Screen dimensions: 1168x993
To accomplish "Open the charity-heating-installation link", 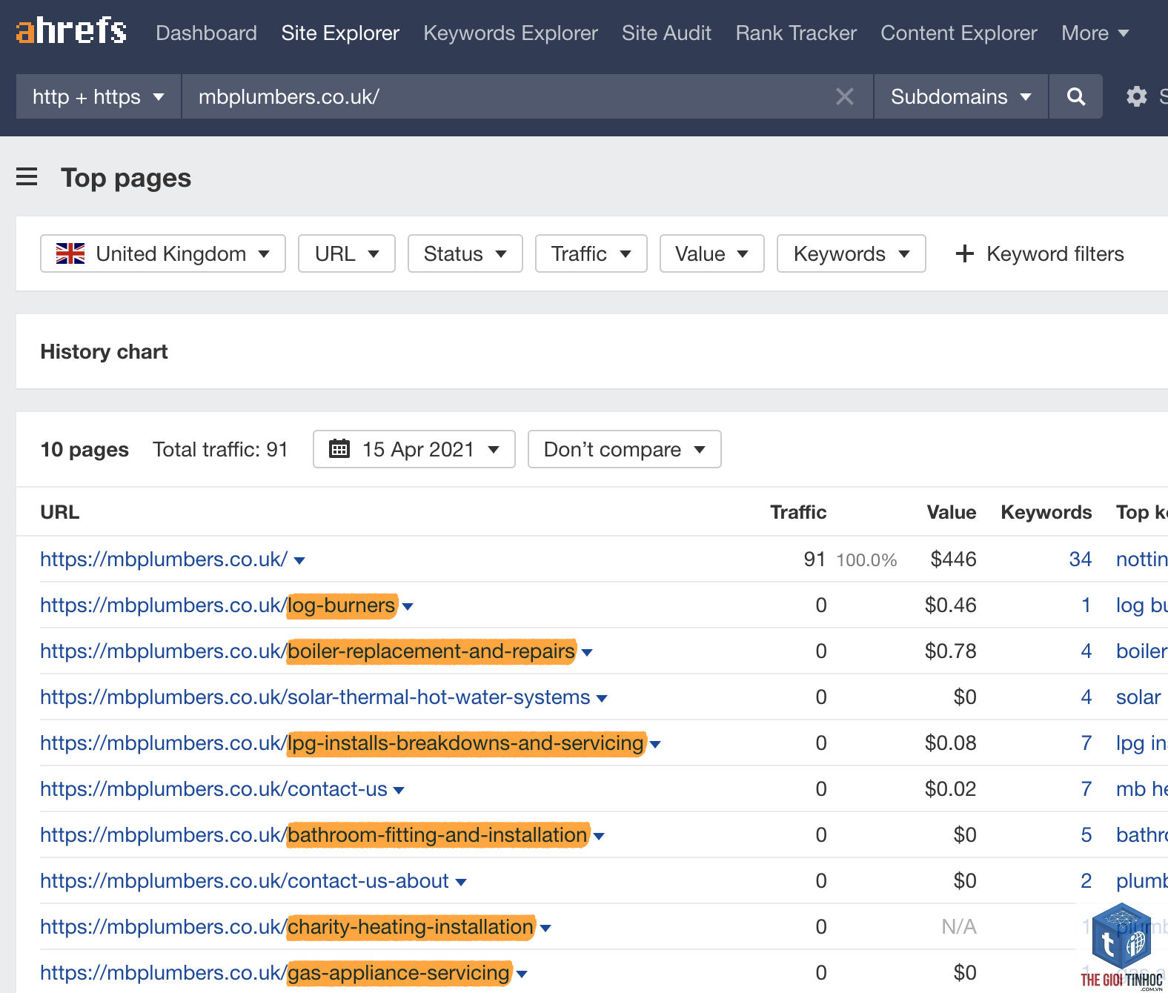I will 287,926.
